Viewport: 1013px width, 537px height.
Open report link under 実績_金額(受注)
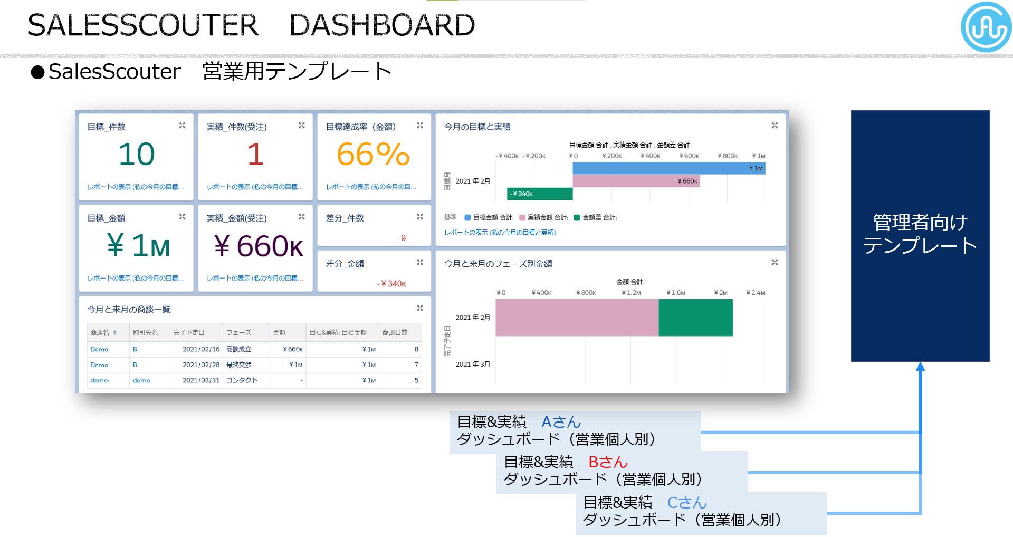click(255, 278)
